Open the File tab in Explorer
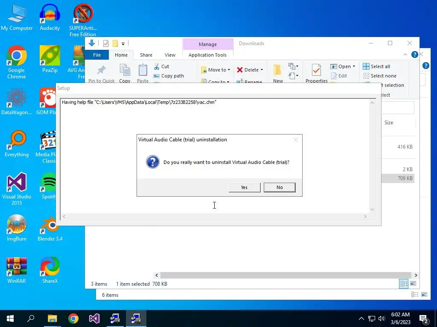The width and height of the screenshot is (437, 327). (x=97, y=55)
